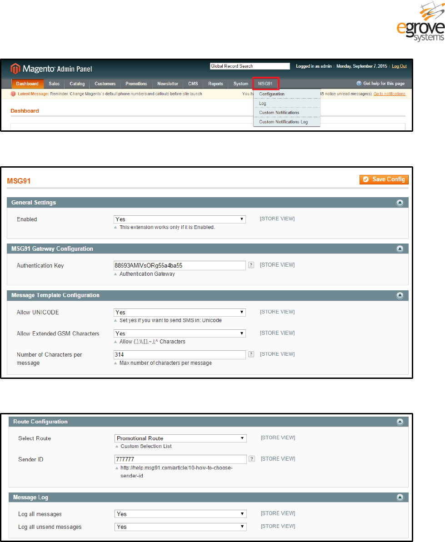Click the egrove systems logo

click(x=420, y=22)
